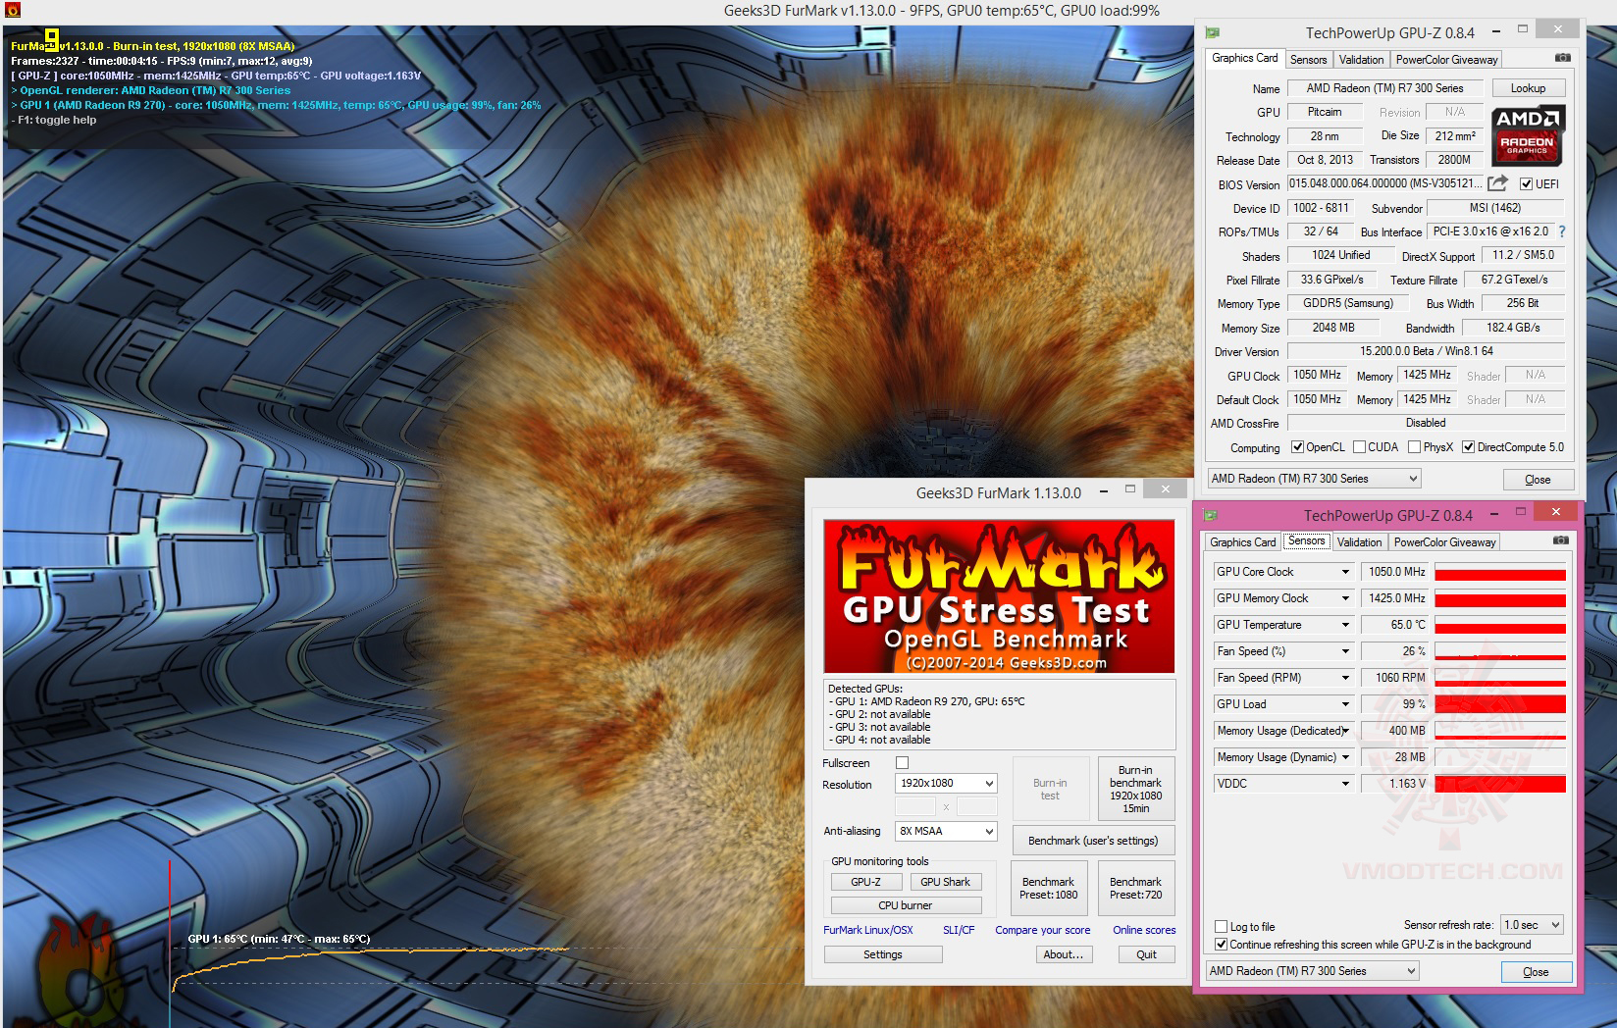Open Validation tab in the lower GPU-Z window
Viewport: 1617px width, 1028px height.
tap(1359, 542)
